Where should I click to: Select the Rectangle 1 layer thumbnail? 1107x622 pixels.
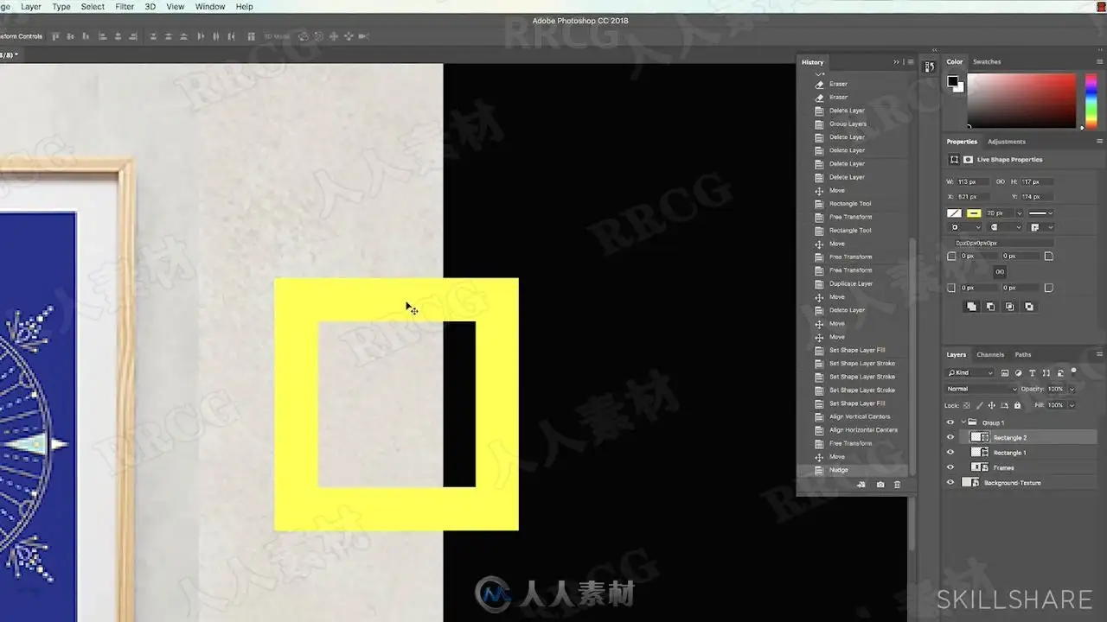click(x=980, y=453)
